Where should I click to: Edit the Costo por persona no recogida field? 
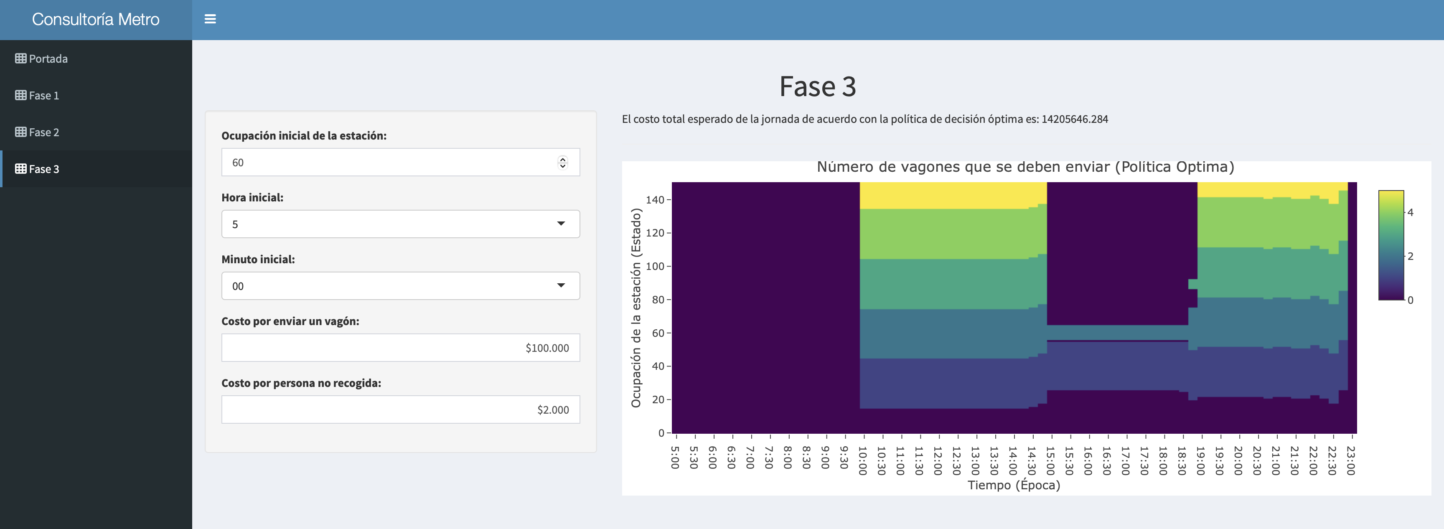(x=400, y=409)
